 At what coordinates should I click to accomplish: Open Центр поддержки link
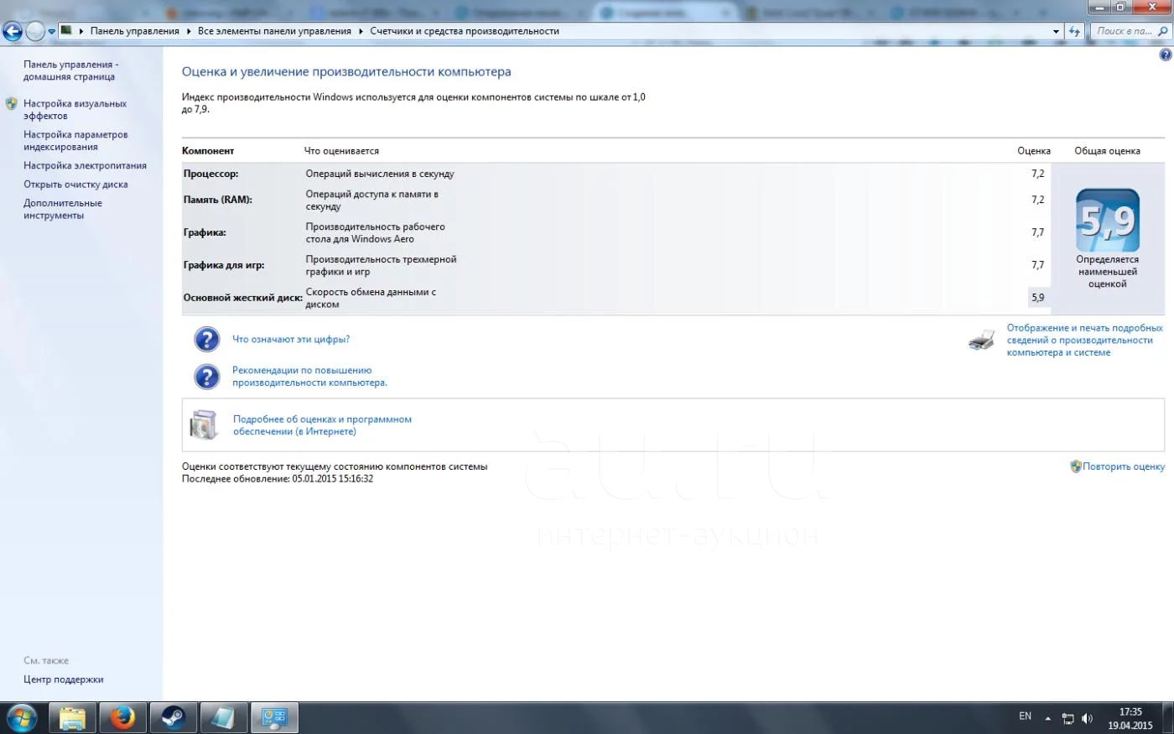[64, 679]
